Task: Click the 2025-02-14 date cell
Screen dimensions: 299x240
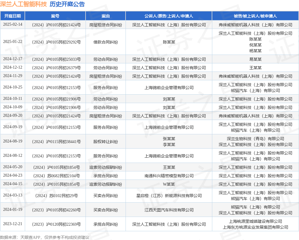Action: [13, 25]
